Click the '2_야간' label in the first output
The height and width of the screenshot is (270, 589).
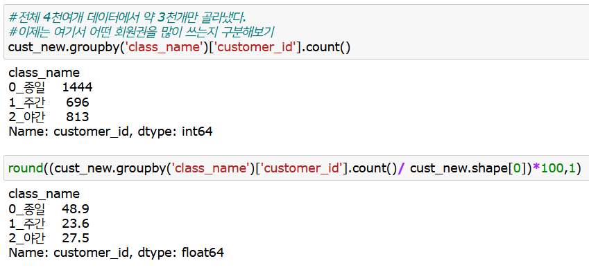point(26,117)
